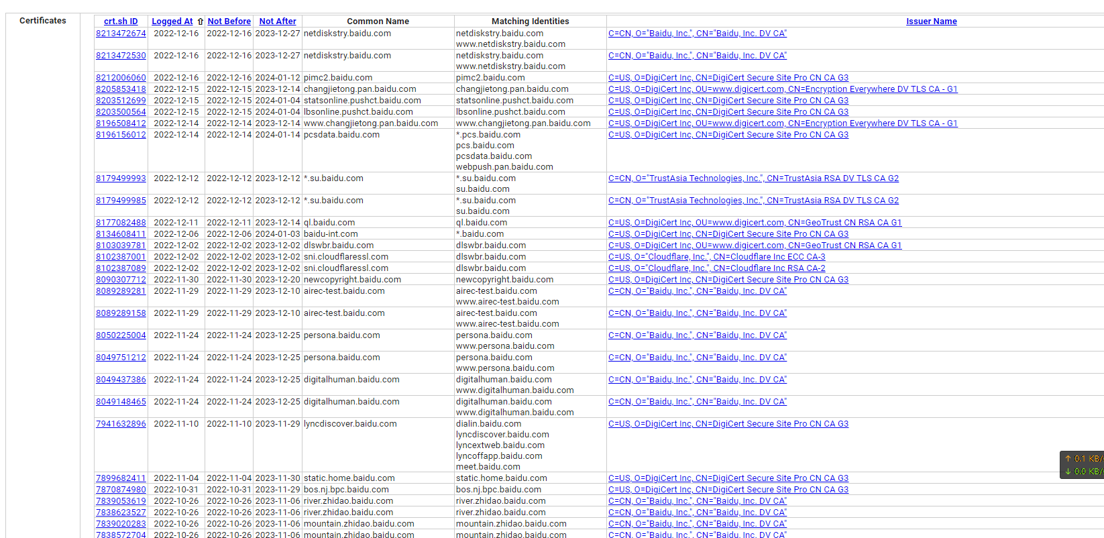The width and height of the screenshot is (1104, 538).
Task: Select the meet.baidu.com identity text
Action: point(488,467)
